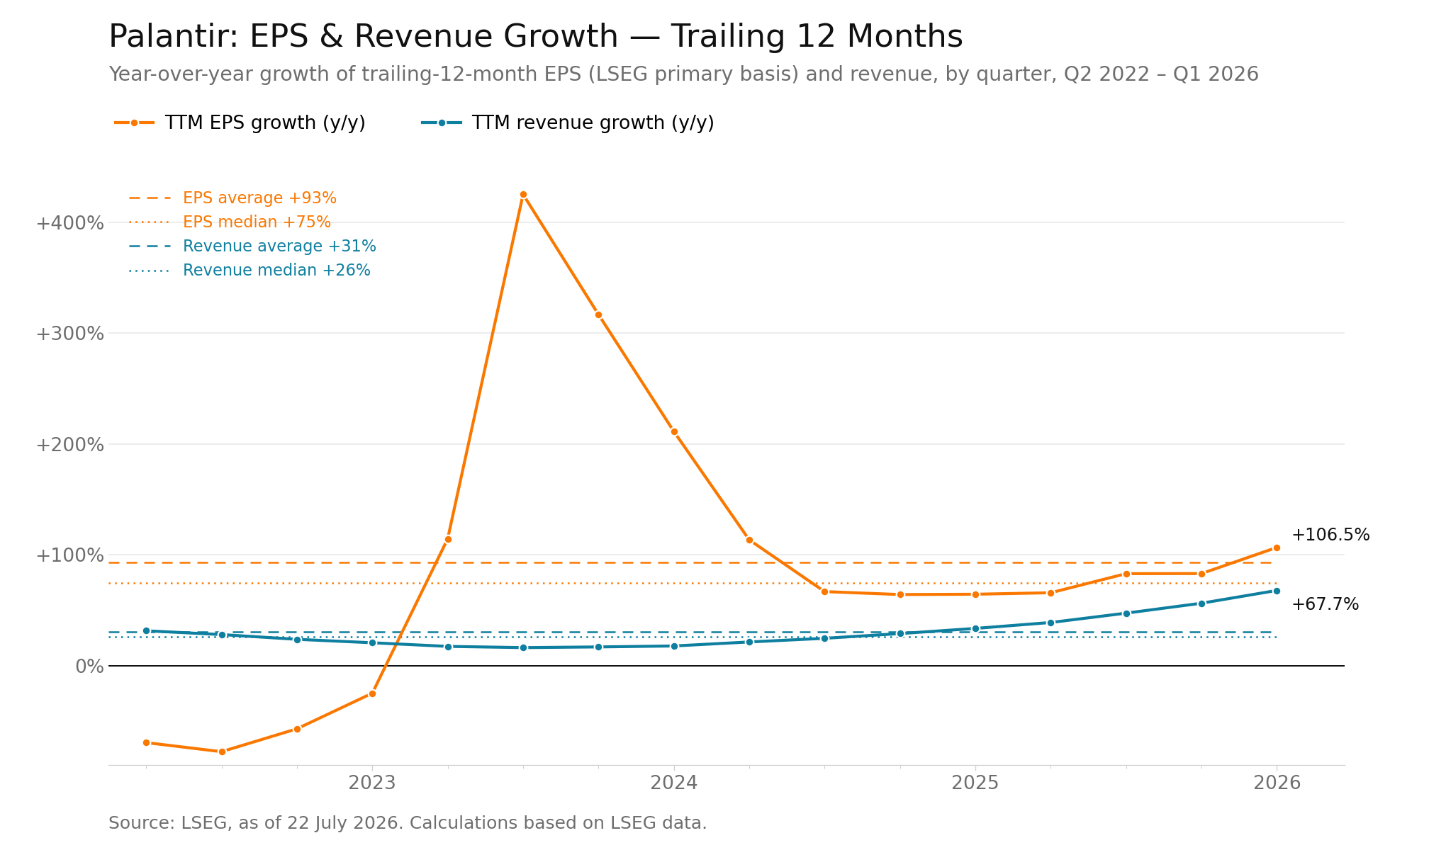Screen dimensions: 1446x850
Task: Click the +300% y-axis label
Action: pos(69,334)
